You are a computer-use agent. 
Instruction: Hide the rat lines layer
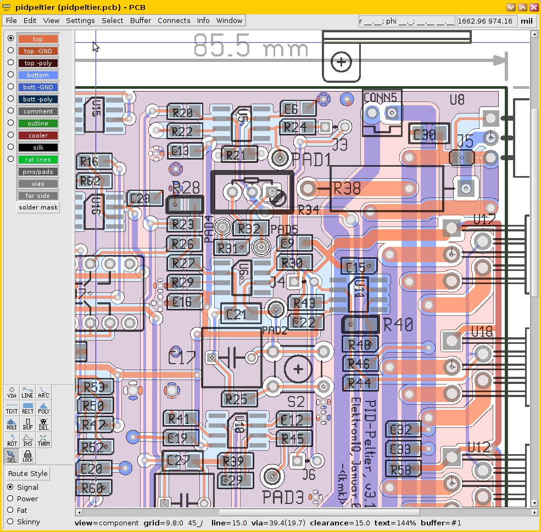(38, 160)
